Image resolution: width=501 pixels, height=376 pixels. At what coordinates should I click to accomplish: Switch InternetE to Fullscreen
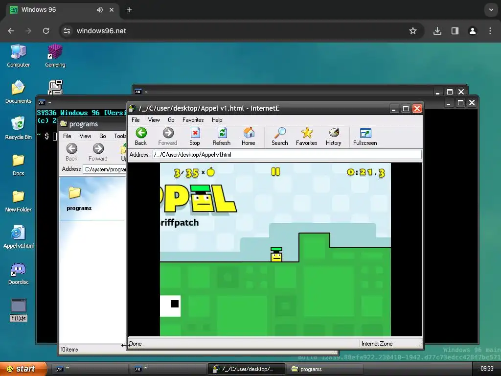point(365,136)
